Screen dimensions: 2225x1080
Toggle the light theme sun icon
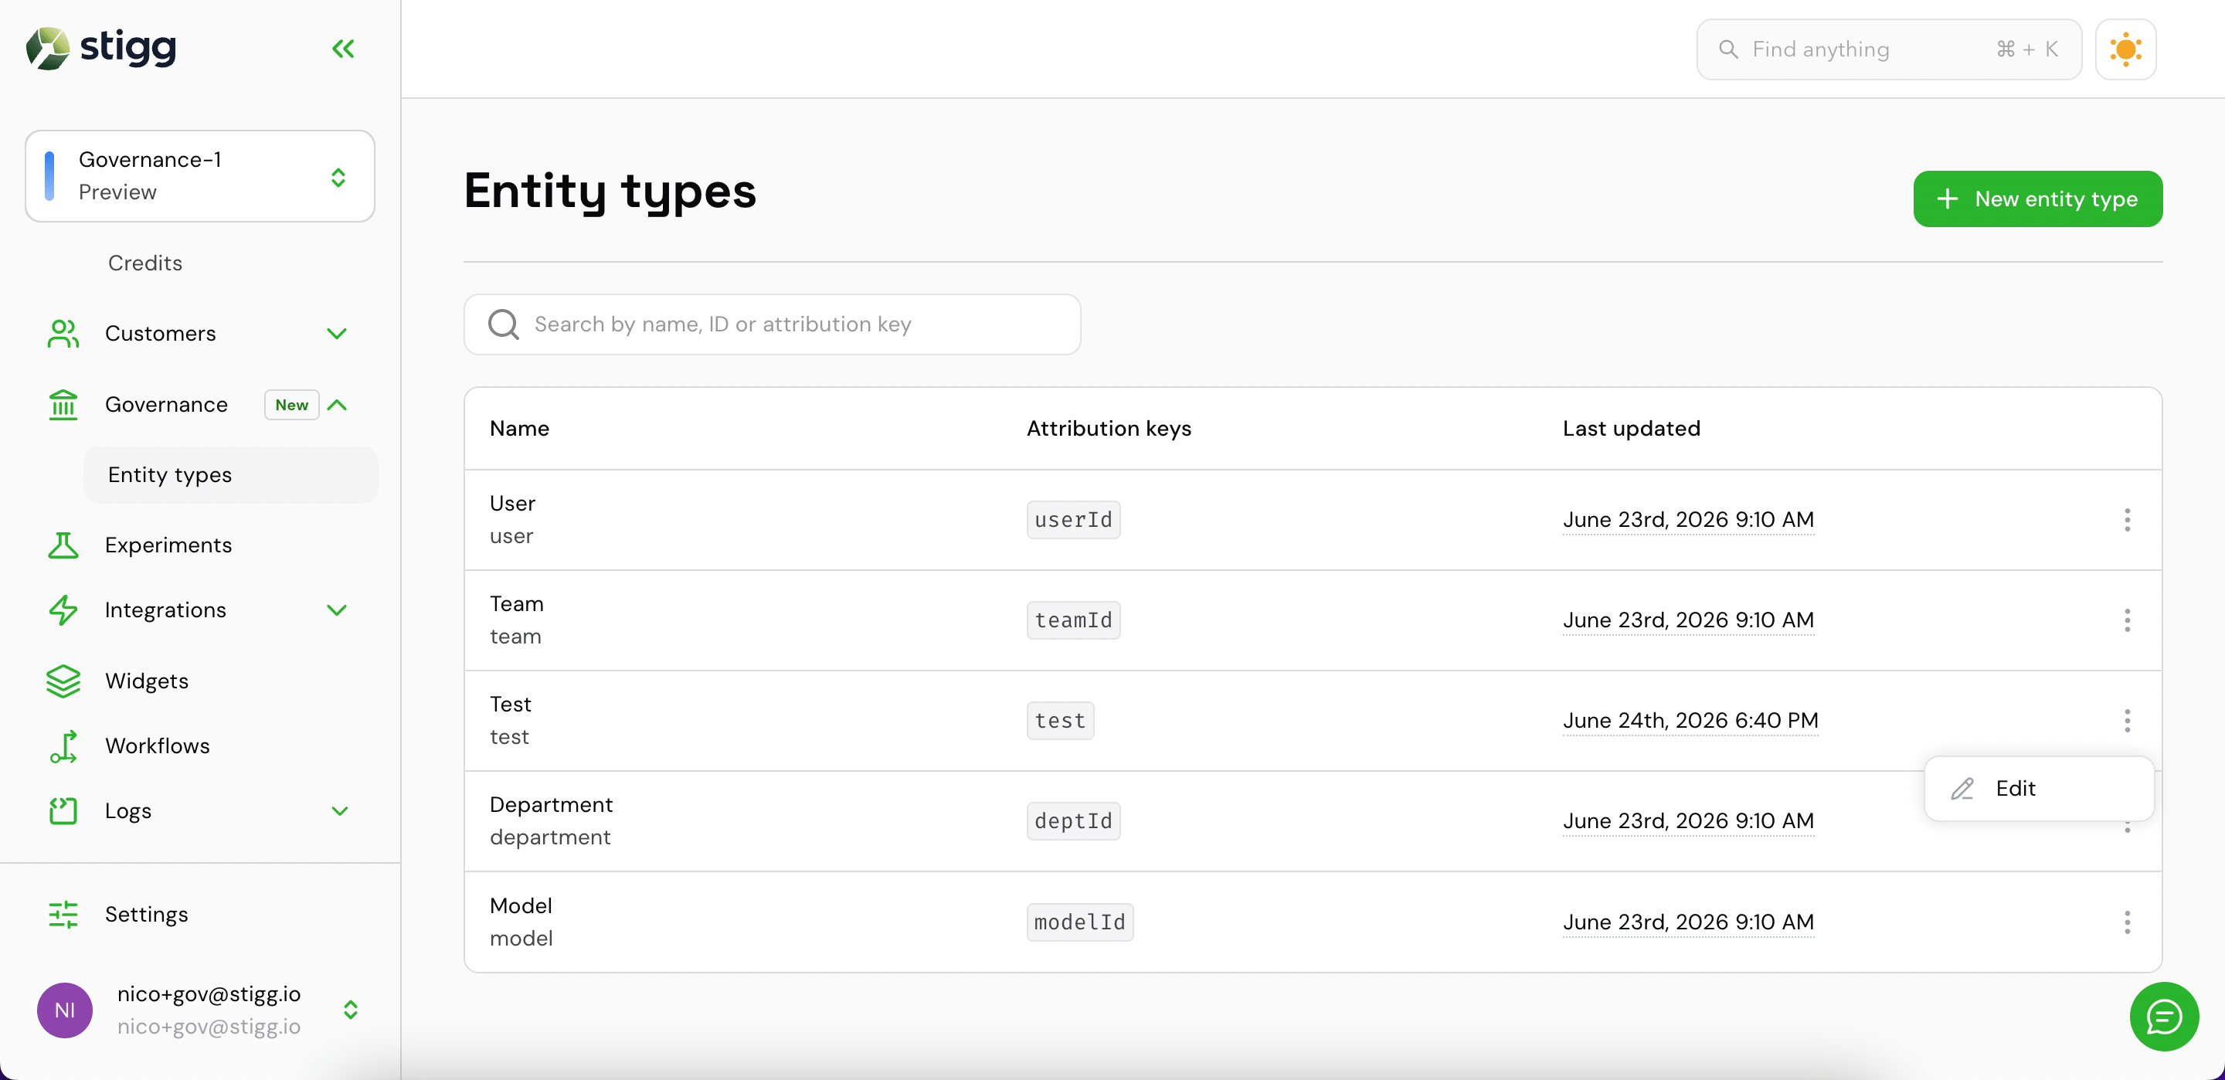coord(2125,49)
